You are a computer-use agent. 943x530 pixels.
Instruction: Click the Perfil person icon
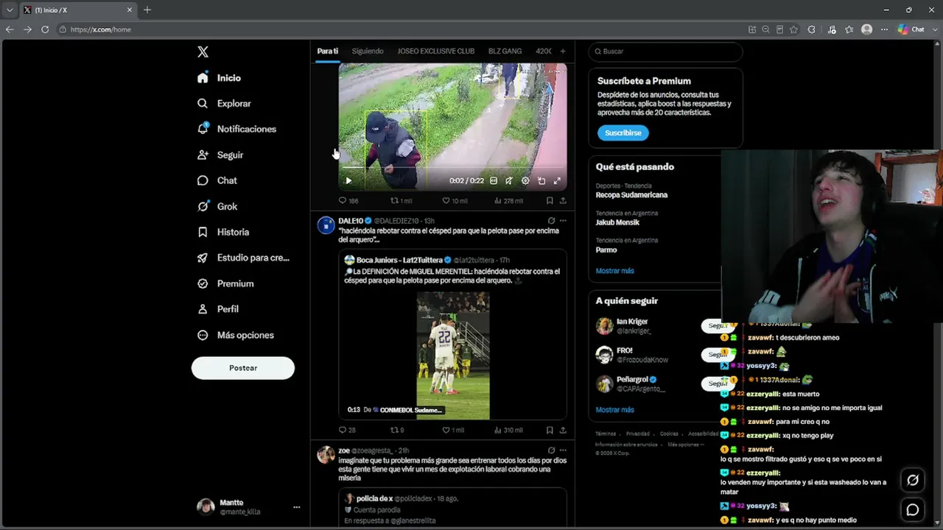(203, 309)
